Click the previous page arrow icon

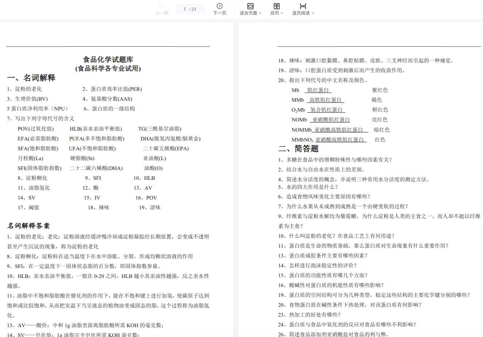tap(162, 6)
